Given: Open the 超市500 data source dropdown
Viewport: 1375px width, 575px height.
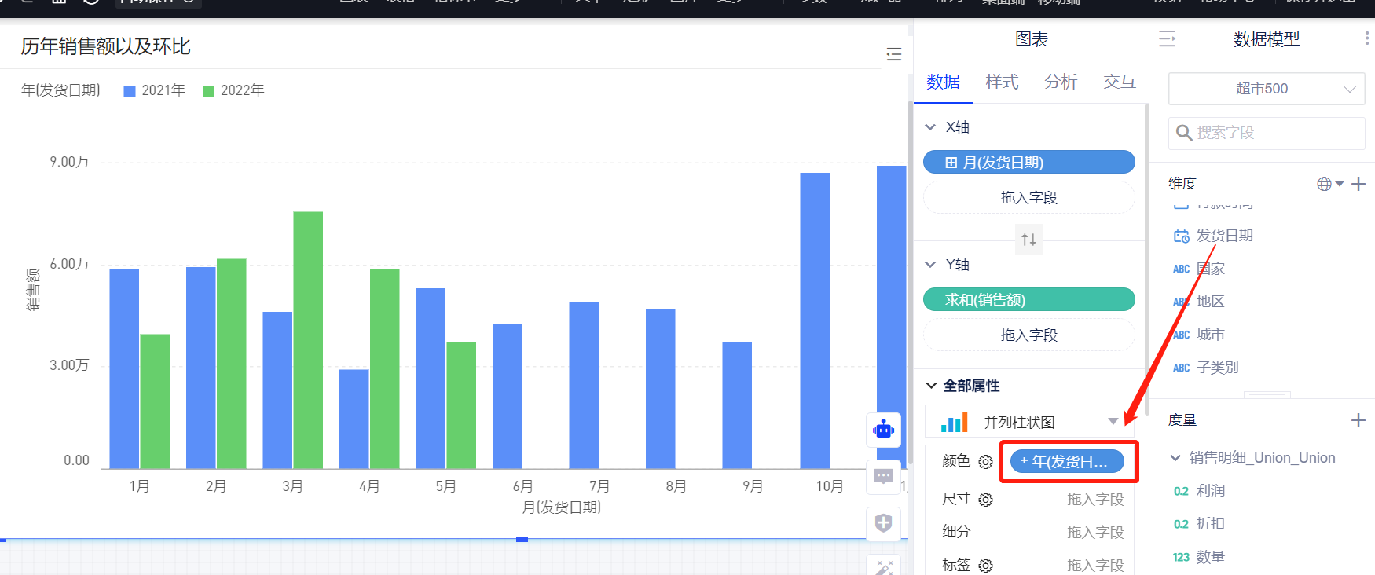Looking at the screenshot, I should coord(1267,89).
